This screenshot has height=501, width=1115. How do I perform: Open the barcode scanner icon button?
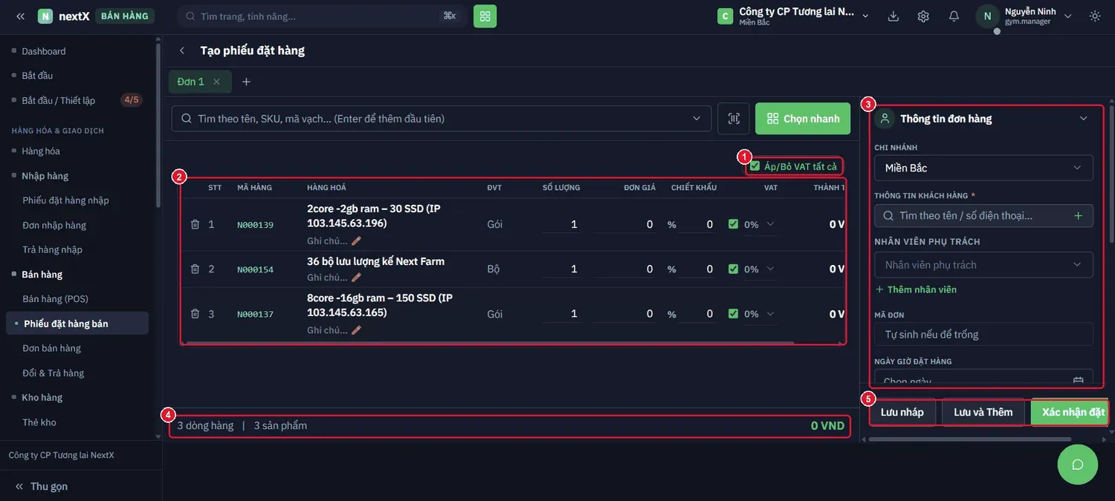coord(734,119)
